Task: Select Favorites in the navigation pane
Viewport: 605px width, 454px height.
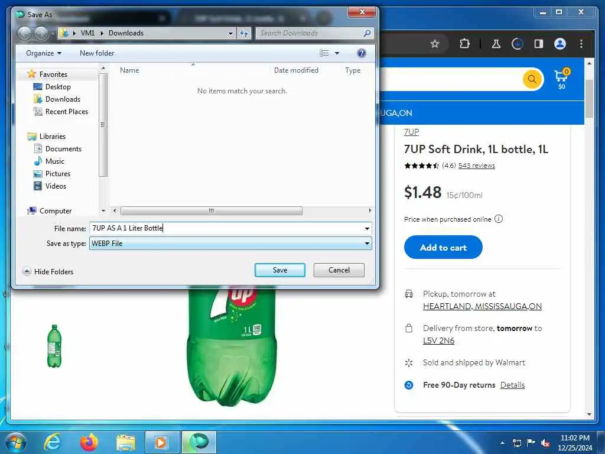Action: pos(53,74)
